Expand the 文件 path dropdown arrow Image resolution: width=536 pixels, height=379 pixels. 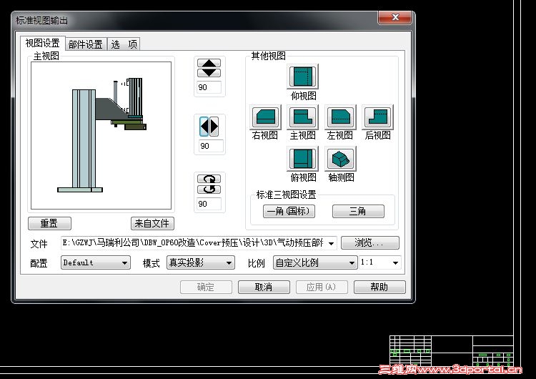click(x=331, y=243)
